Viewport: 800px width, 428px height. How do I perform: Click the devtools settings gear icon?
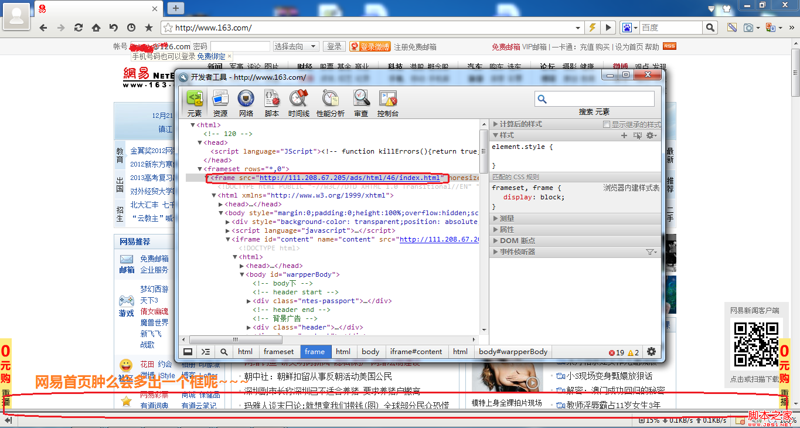pyautogui.click(x=651, y=352)
